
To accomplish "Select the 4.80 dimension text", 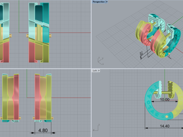I will (43, 131).
